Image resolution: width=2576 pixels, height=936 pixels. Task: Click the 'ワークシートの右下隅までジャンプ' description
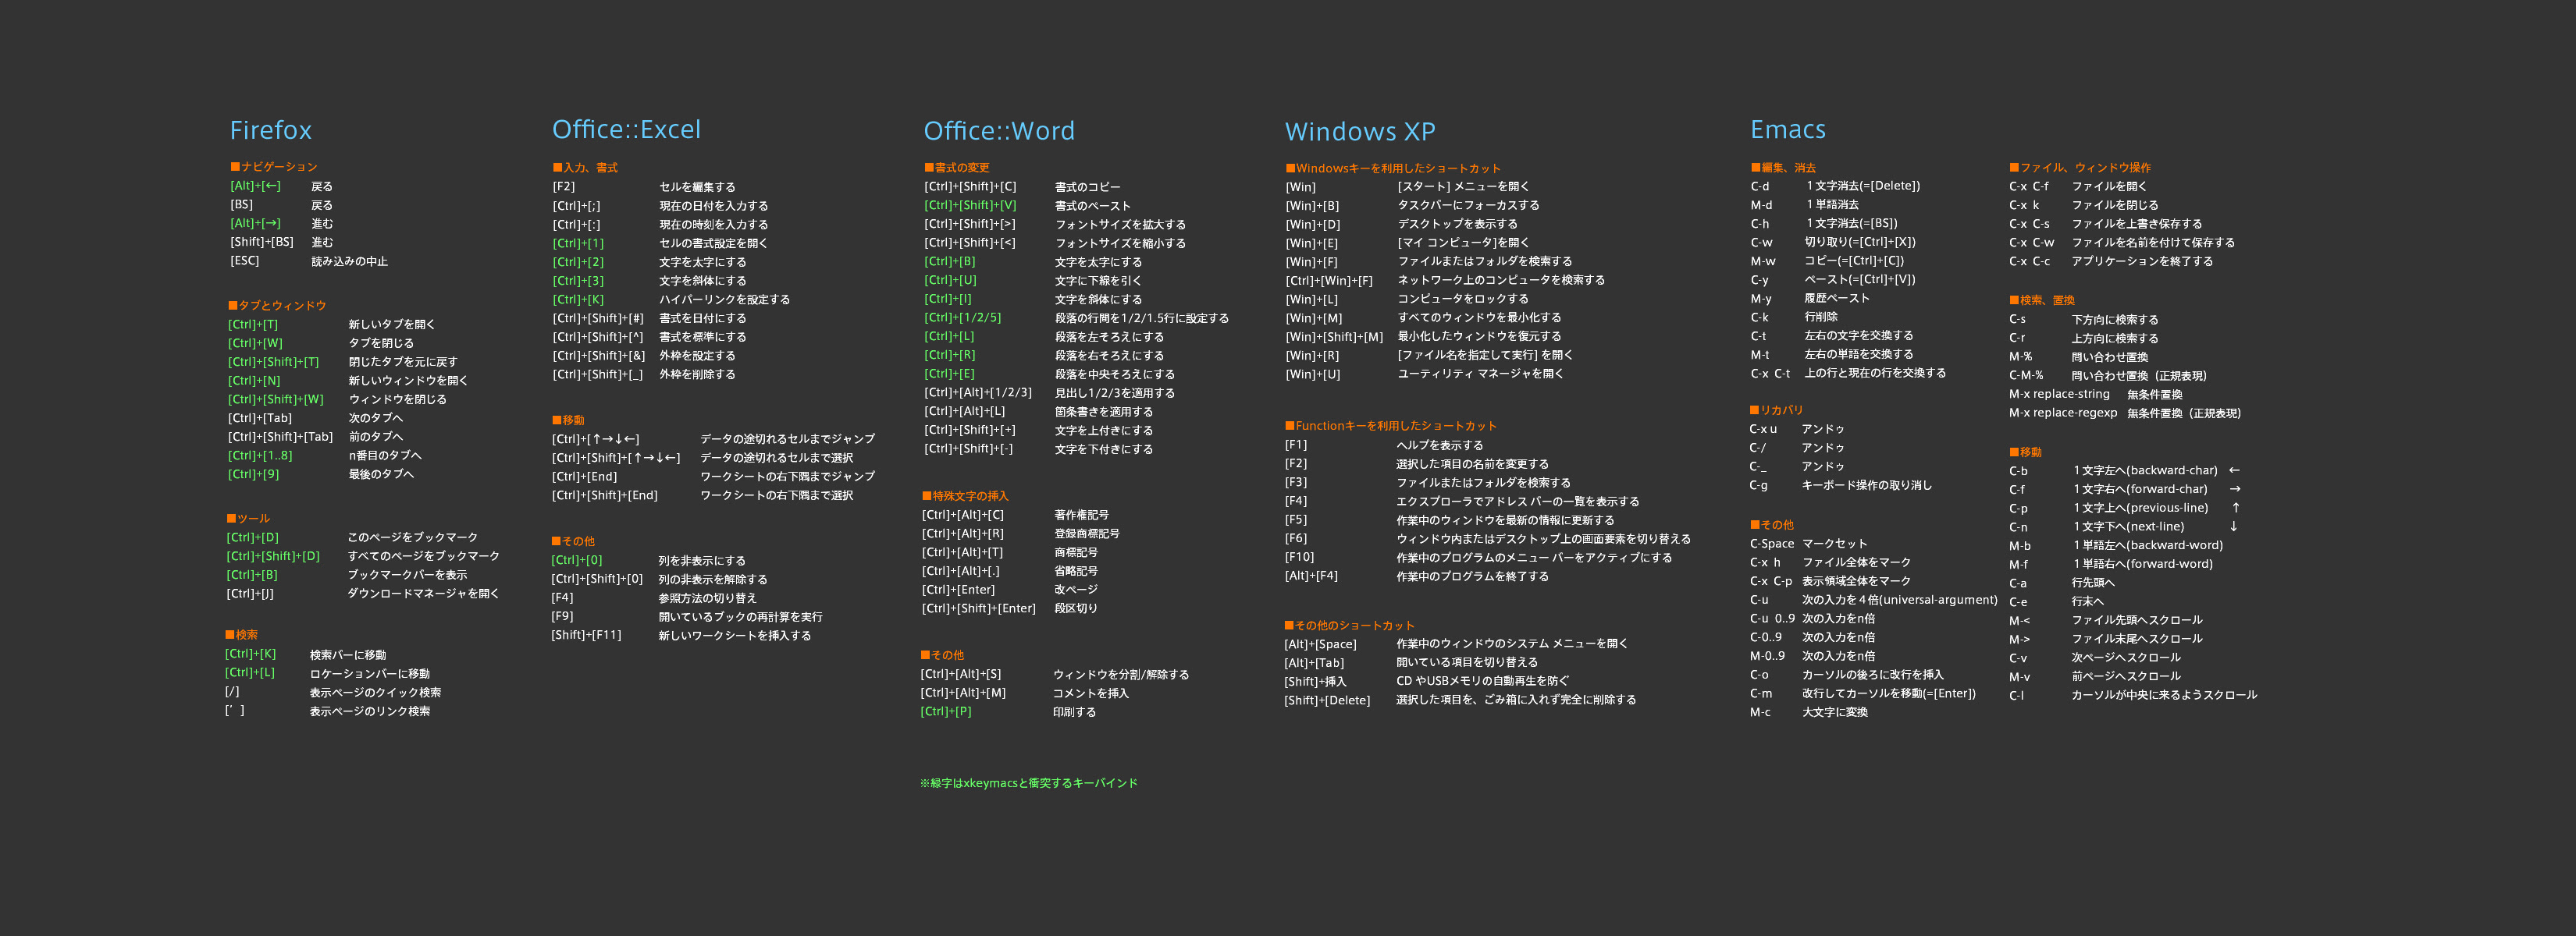pyautogui.click(x=787, y=477)
